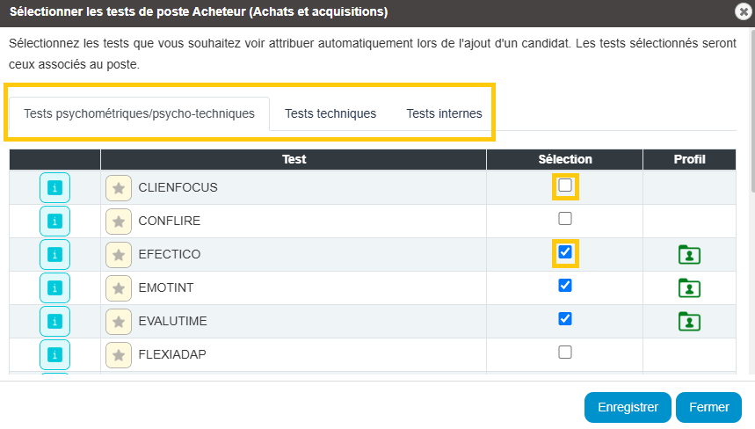Screen dimensions: 755x429
Task: Click the dialog's vertical scrollbar
Action: (x=752, y=202)
